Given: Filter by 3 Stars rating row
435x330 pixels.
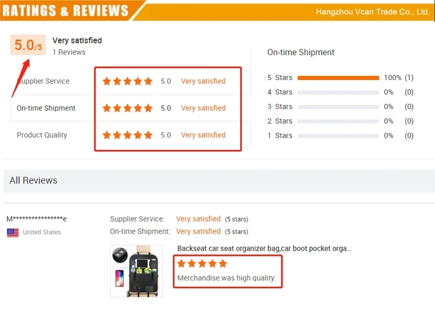Looking at the screenshot, I should point(340,107).
